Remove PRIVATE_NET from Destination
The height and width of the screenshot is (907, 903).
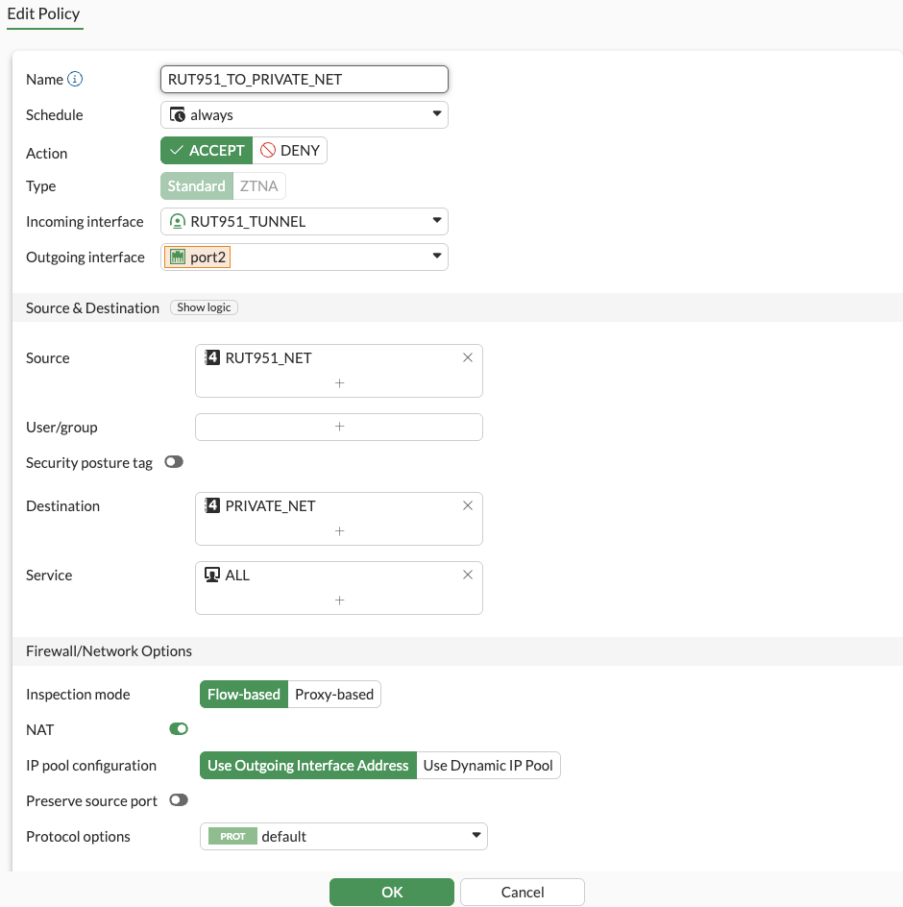[468, 505]
